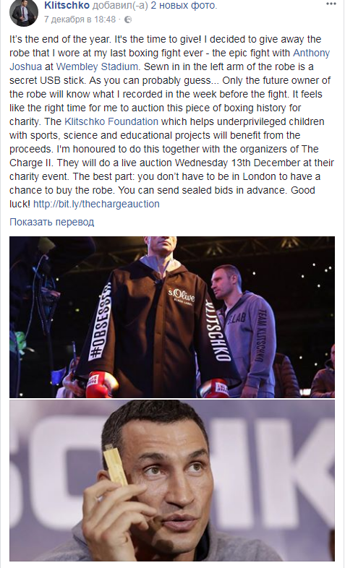
Task: Open the '2 новых фото' link
Action: 184,6
